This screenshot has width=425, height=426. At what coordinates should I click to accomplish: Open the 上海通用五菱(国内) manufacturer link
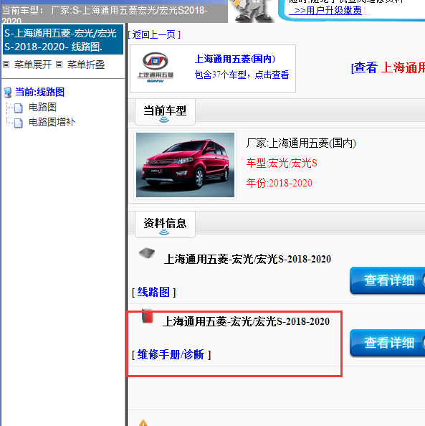click(235, 59)
